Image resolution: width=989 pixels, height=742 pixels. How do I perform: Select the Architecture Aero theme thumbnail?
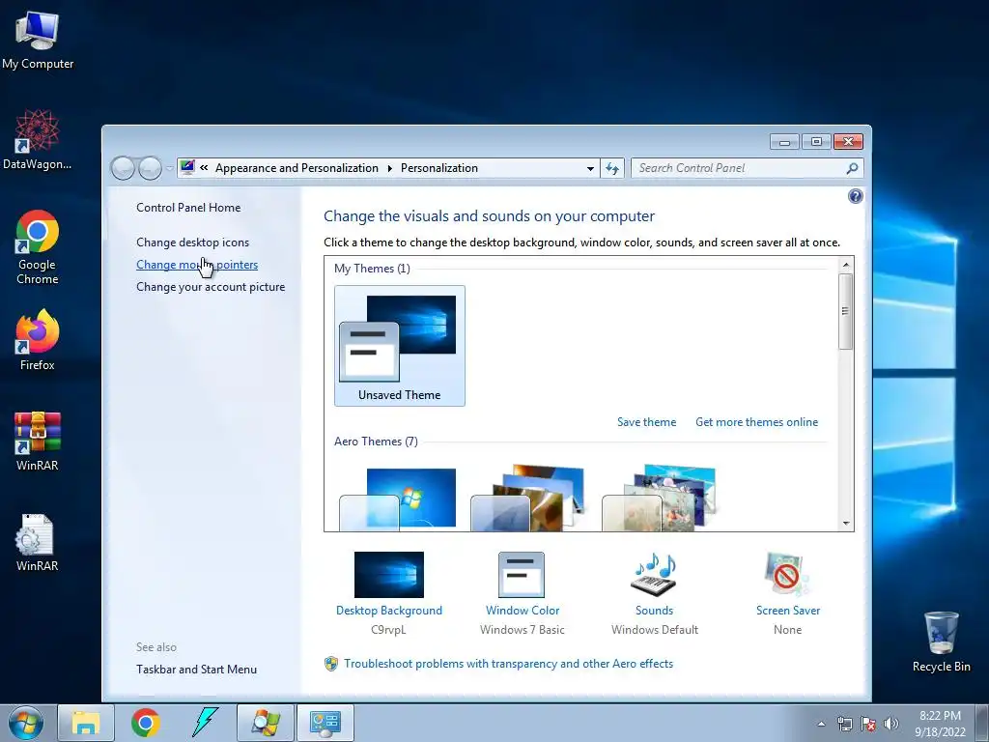coord(528,499)
